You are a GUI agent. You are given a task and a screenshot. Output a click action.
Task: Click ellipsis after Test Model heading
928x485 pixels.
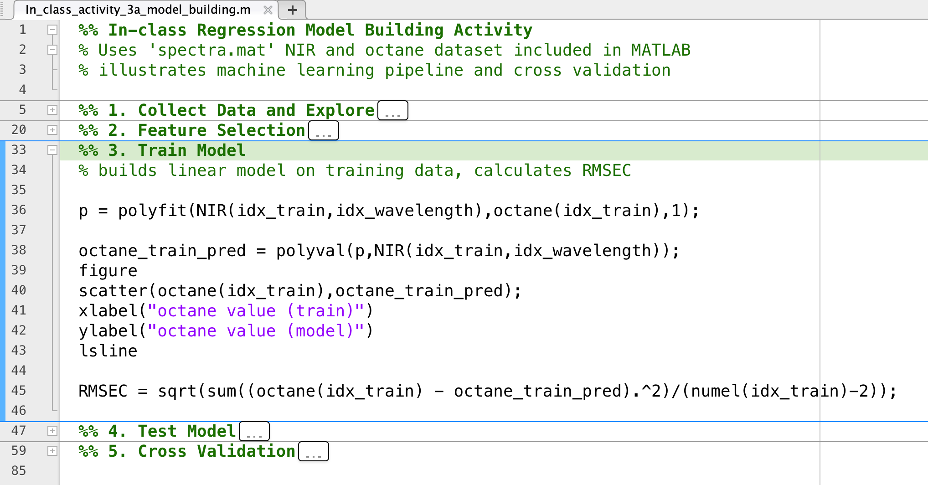pos(254,431)
